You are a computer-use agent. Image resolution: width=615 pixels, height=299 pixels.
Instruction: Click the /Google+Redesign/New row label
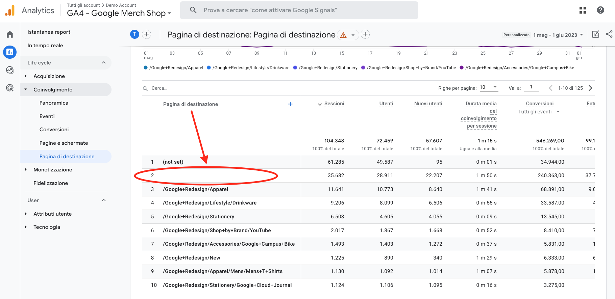tap(192, 258)
